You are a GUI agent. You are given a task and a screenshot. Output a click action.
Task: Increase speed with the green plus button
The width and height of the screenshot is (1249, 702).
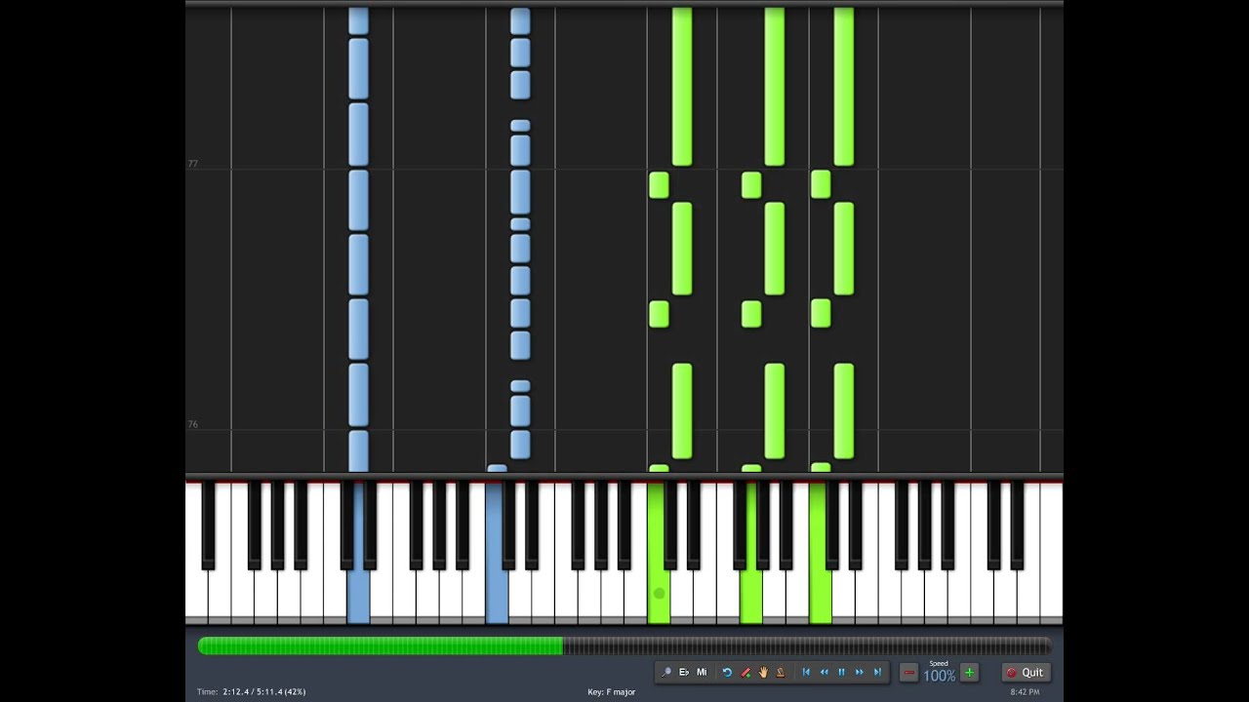click(x=969, y=673)
